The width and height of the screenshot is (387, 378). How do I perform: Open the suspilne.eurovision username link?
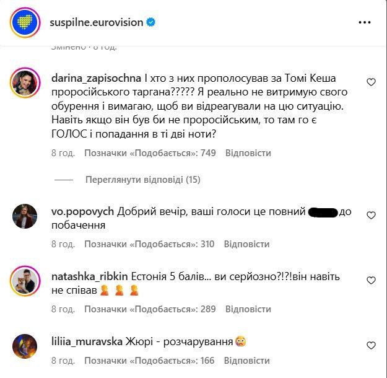(95, 23)
